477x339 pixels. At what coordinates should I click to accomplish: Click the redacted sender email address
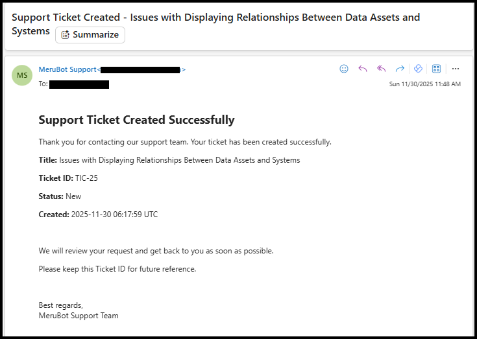click(140, 69)
